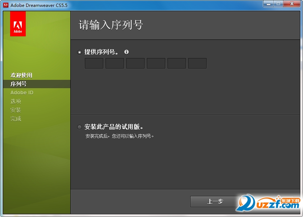Click the info icon beside 提供序列号
Screen dimensions: 303x217
coord(126,52)
